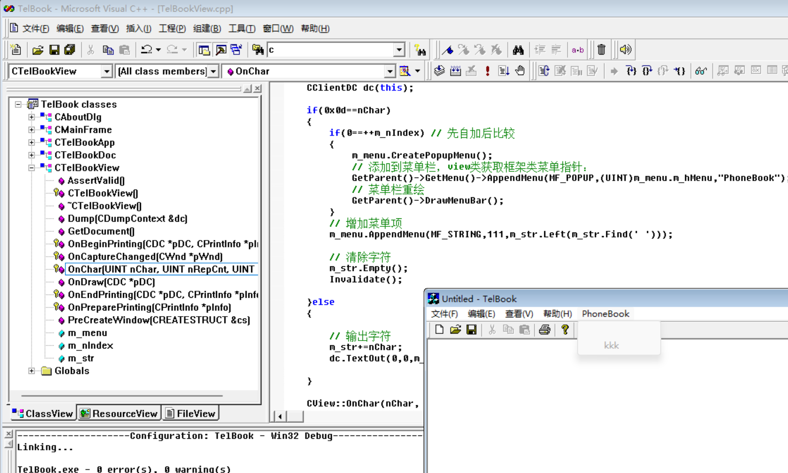Click the Step Over braces icon
Viewport: 788px width, 473px height.
pos(647,71)
